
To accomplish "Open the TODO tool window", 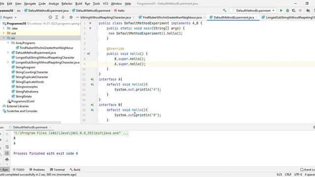I will tap(19, 170).
